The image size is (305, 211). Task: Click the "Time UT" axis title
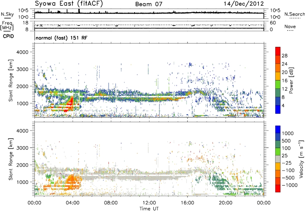click(149, 208)
